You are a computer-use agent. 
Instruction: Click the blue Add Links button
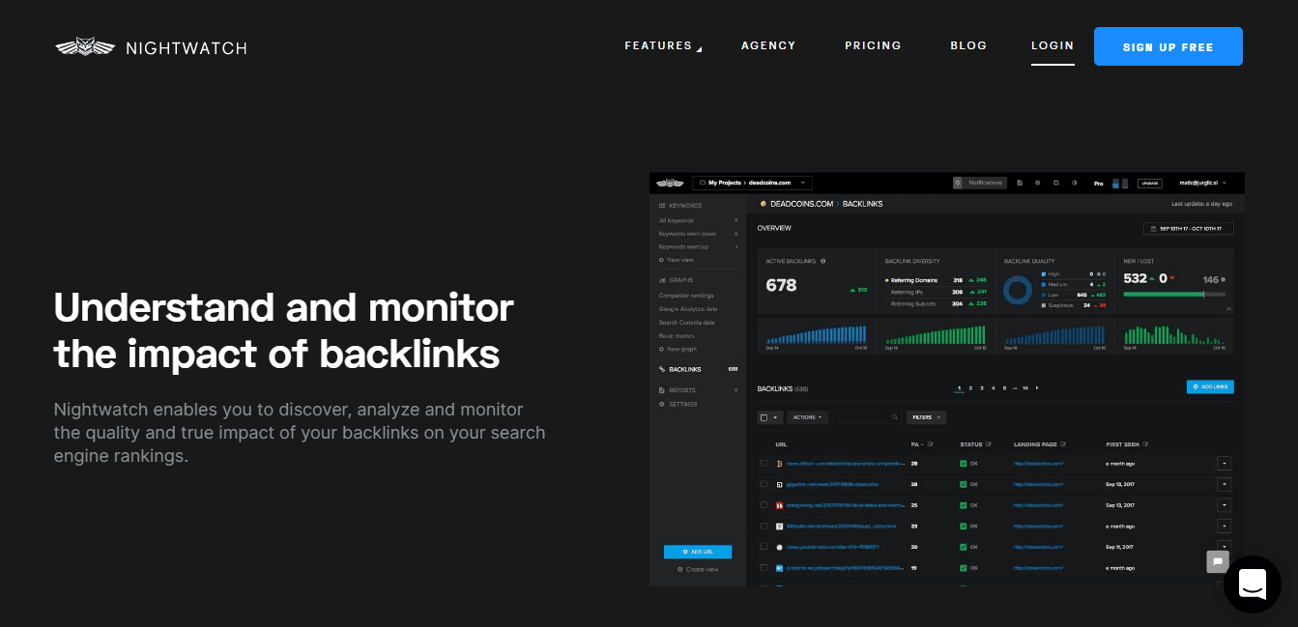point(1210,387)
